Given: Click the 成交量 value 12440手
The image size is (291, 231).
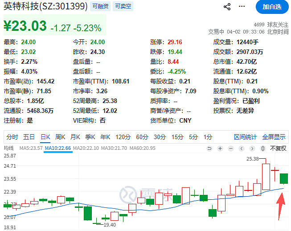Looking at the screenshot, I should [x=248, y=42].
